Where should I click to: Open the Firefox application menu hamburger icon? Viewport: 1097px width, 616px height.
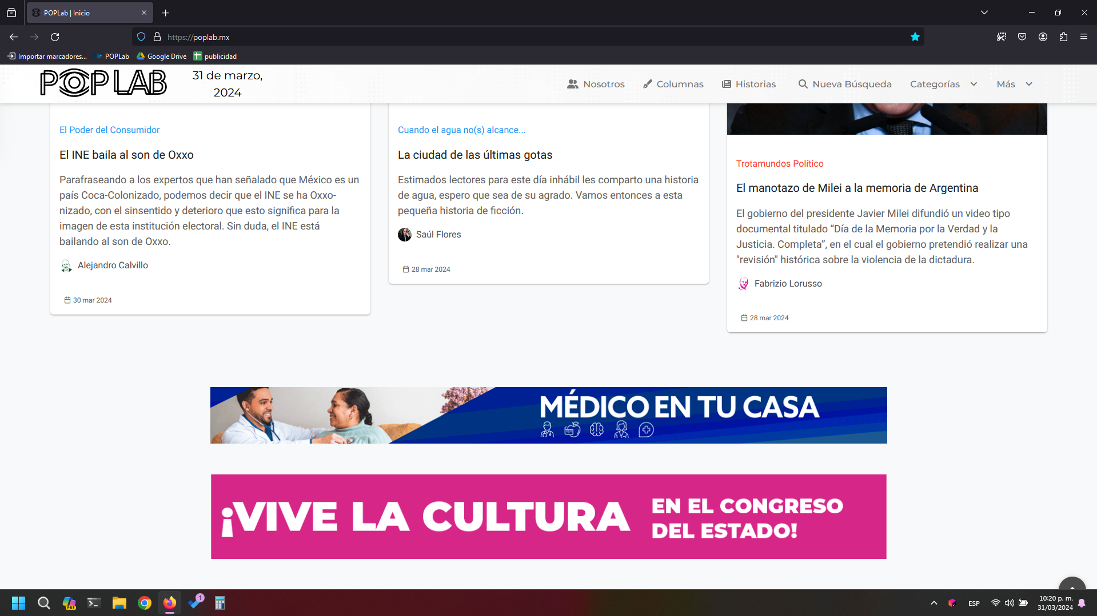[1083, 37]
